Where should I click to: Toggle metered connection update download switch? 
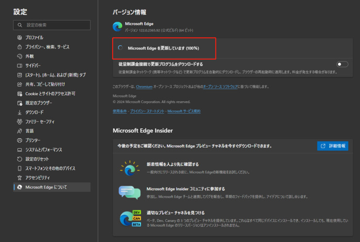(342, 64)
